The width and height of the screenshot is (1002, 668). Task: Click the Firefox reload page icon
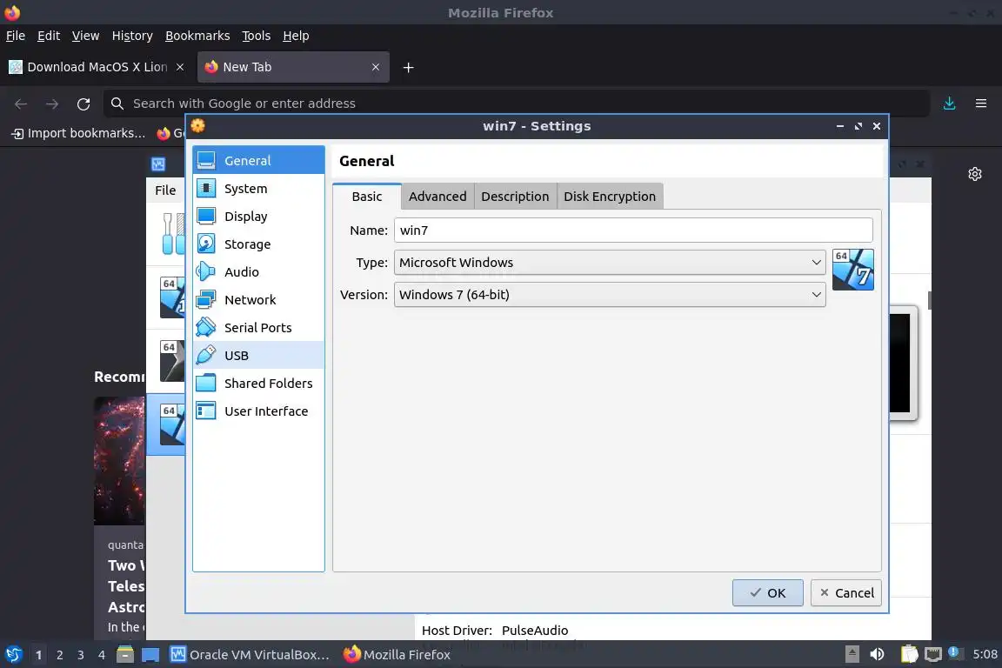coord(83,104)
